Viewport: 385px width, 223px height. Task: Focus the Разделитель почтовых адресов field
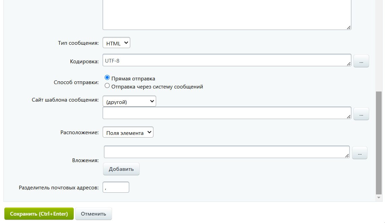[116, 187]
